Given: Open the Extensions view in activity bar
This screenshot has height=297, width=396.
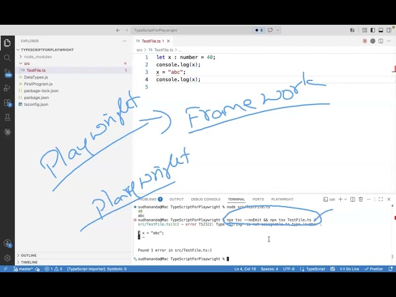Looking at the screenshot, I should (x=7, y=103).
